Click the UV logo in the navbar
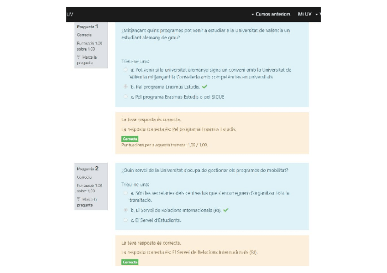Viewport: 387px width, 273px height. [70, 14]
